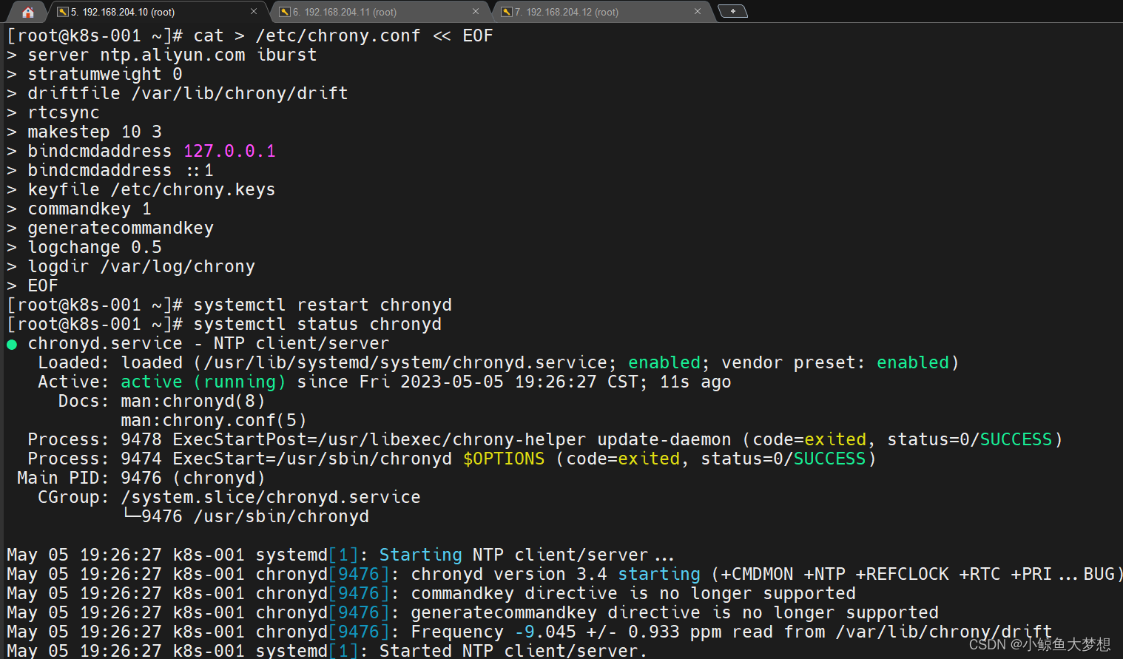Click the green 'active (running)' status
This screenshot has width=1123, height=659.
pyautogui.click(x=203, y=382)
